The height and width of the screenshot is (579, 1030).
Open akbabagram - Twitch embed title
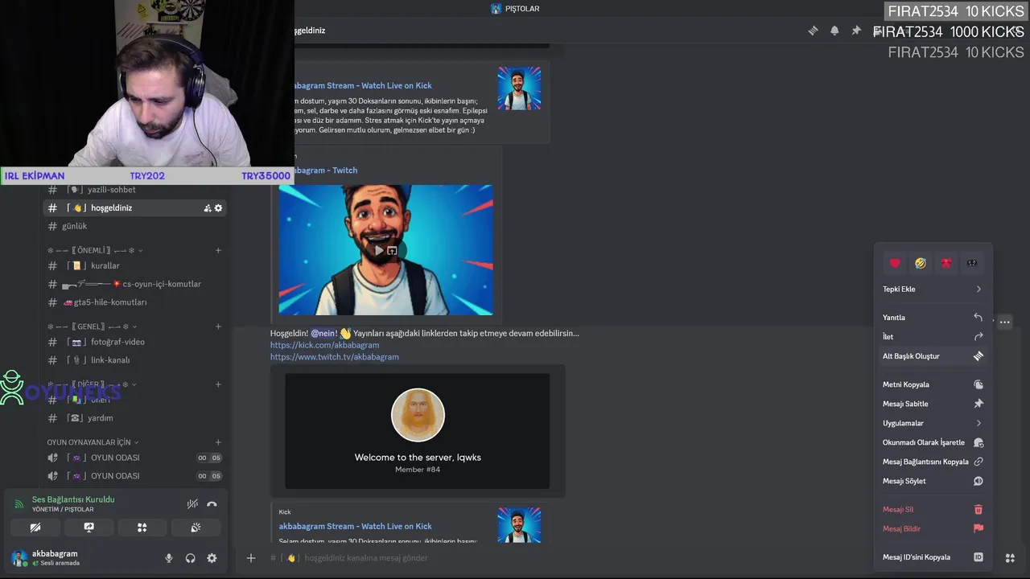pyautogui.click(x=325, y=170)
